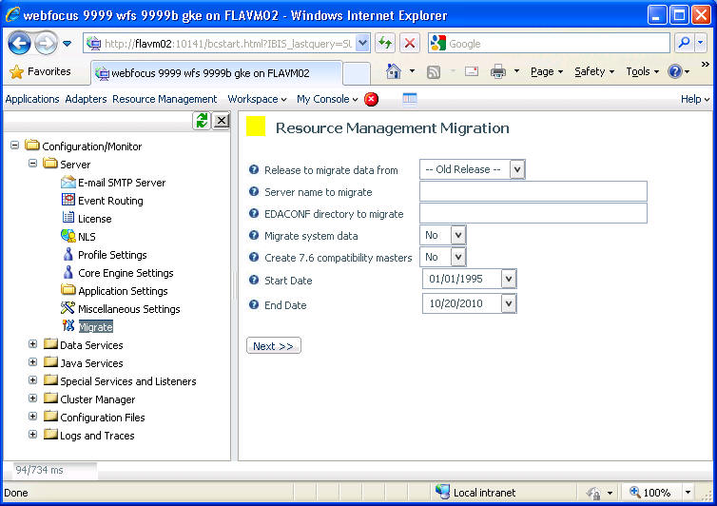The width and height of the screenshot is (717, 506).
Task: Click the yellow square beside page title
Action: point(256,127)
